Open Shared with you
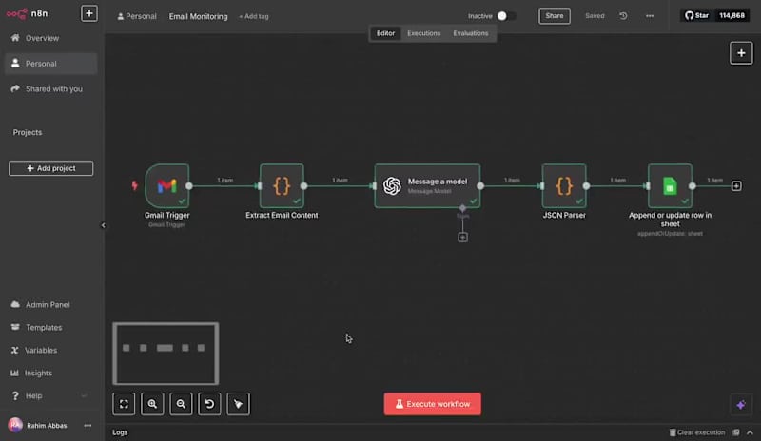This screenshot has width=761, height=441. point(51,88)
